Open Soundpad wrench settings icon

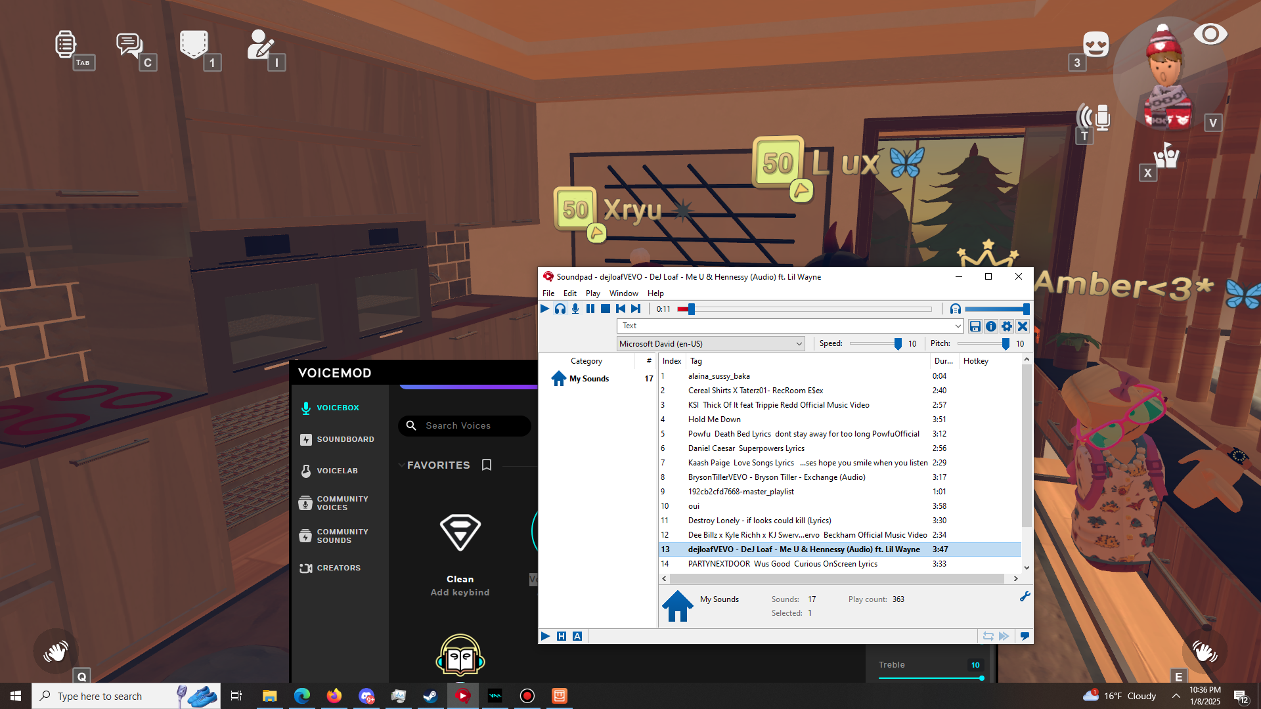[1025, 596]
